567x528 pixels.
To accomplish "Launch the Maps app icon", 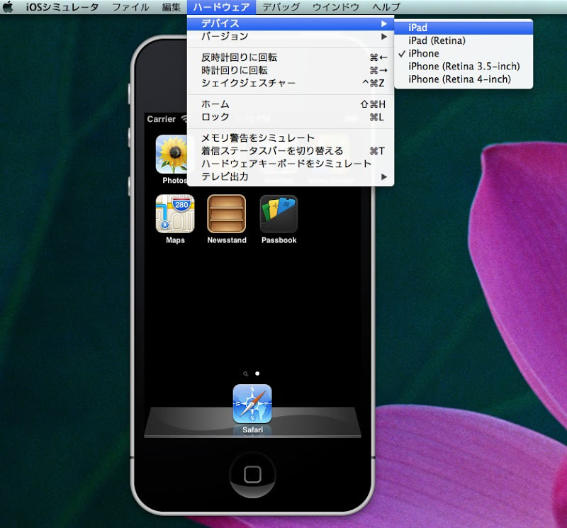I will tap(175, 214).
